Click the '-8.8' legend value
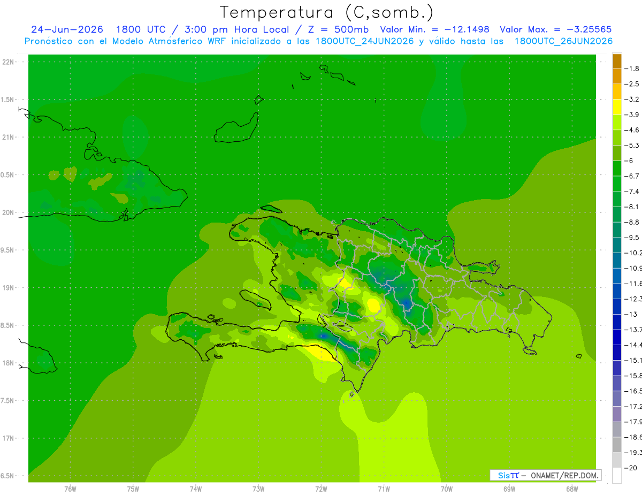The width and height of the screenshot is (642, 496). 632,222
